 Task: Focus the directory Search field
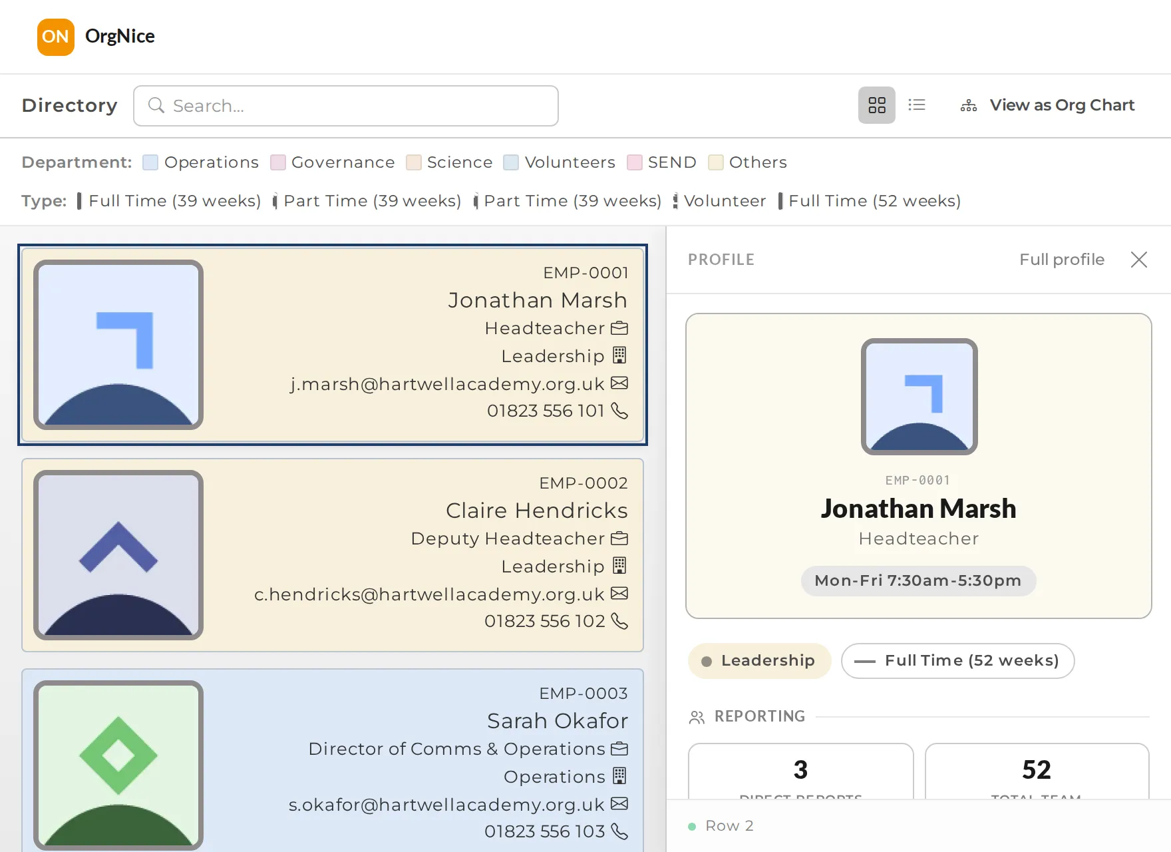(346, 106)
